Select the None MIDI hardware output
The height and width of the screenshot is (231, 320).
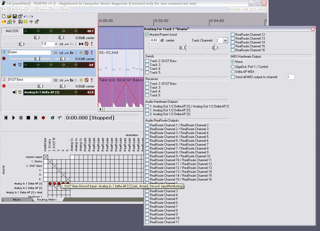click(232, 61)
